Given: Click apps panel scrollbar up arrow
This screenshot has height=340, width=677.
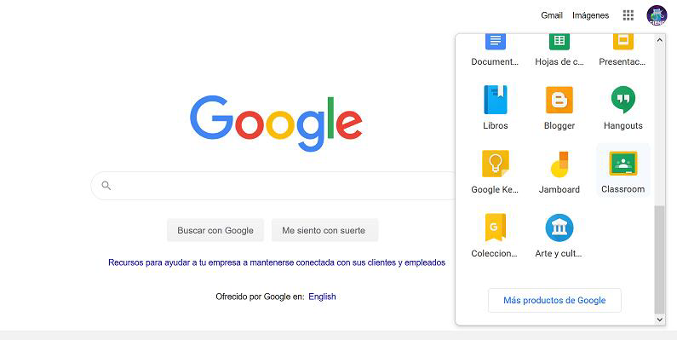Looking at the screenshot, I should 659,40.
